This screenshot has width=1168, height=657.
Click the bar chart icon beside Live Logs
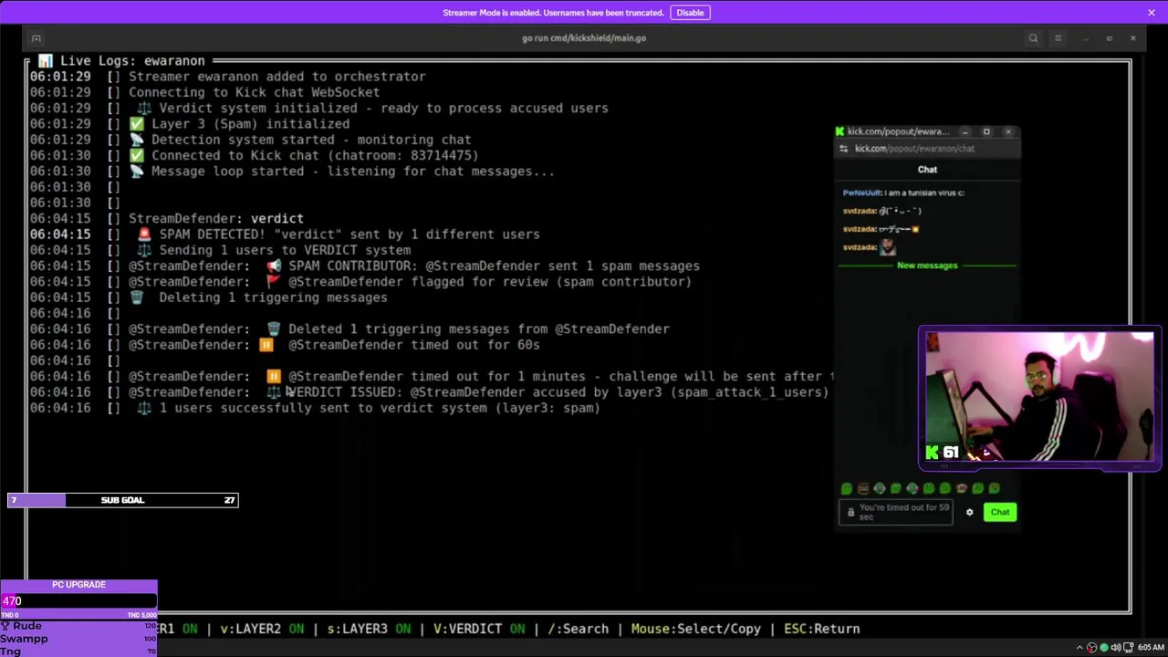tap(45, 61)
